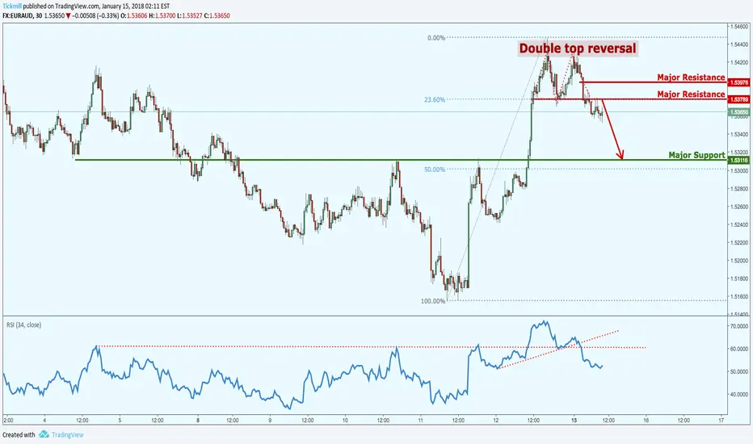Click the 'Created with' caption text
This screenshot has width=753, height=444.
[19, 435]
